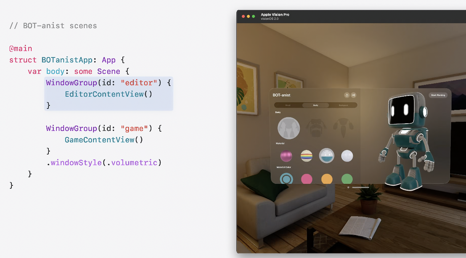Click the "// BOT-anist scenes" comment
The width and height of the screenshot is (466, 258).
[x=53, y=25]
